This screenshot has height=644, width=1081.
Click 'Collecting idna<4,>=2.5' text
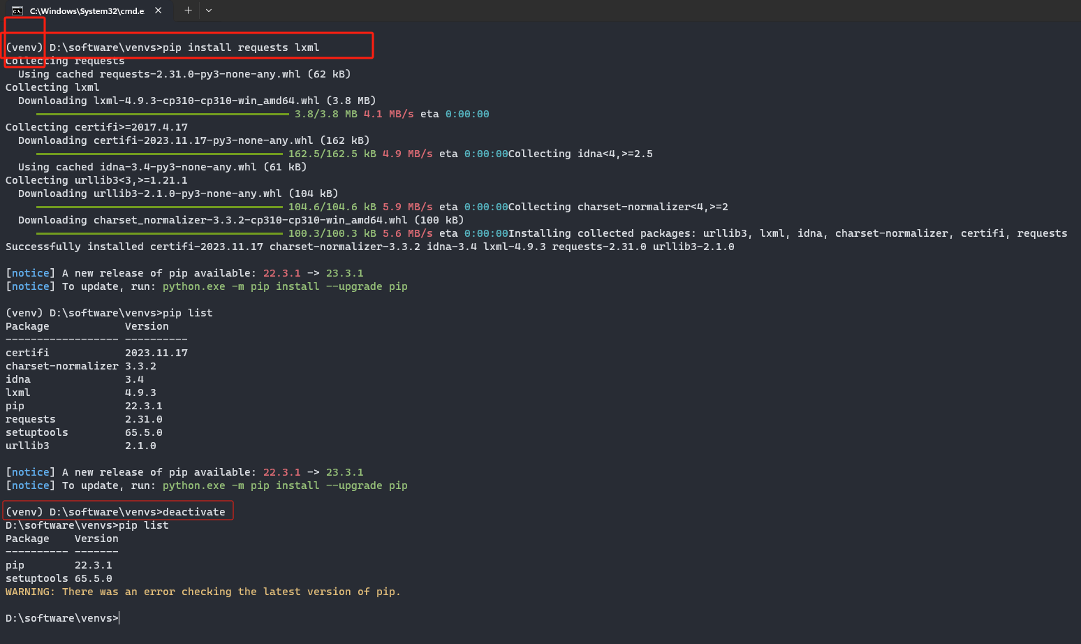tap(580, 154)
